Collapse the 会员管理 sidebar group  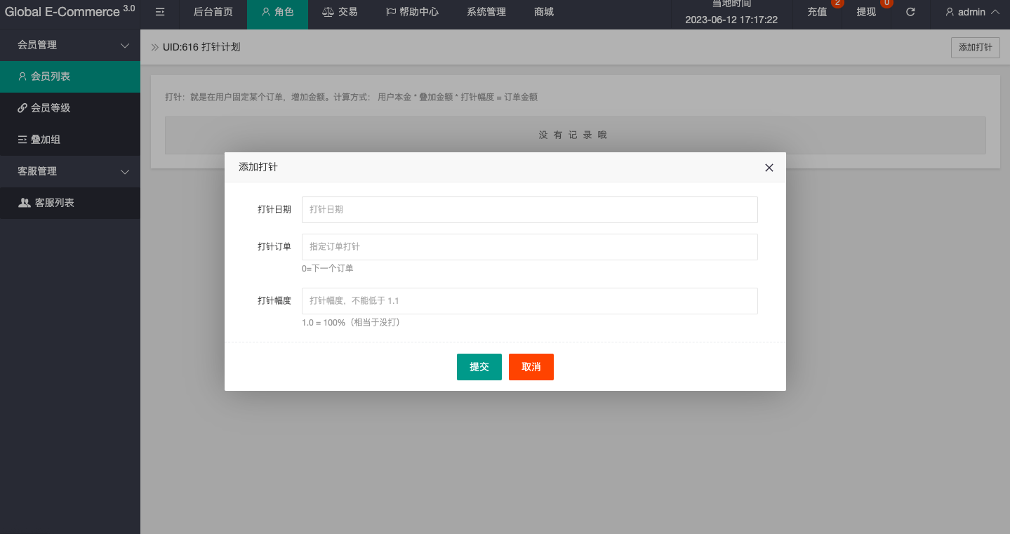pyautogui.click(x=70, y=45)
